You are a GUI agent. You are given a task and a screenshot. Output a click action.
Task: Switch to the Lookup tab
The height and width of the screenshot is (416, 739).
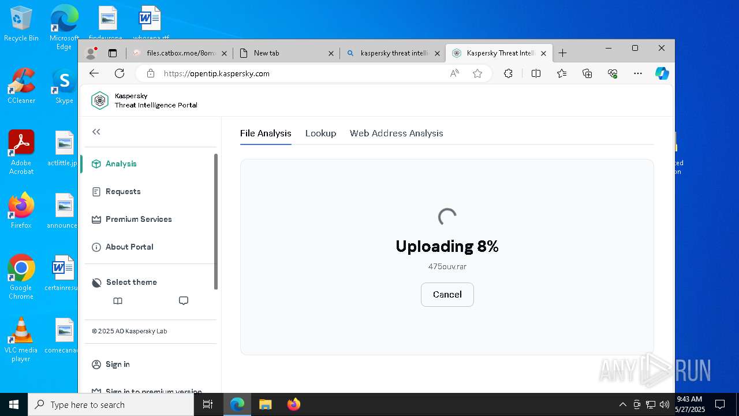320,133
